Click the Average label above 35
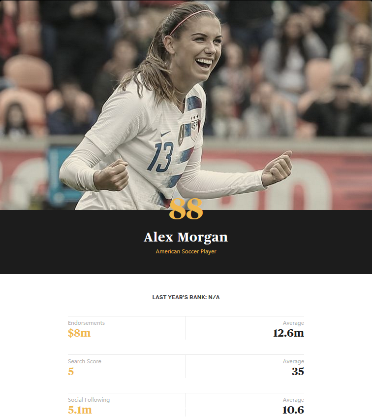Image resolution: width=372 pixels, height=417 pixels. 293,361
